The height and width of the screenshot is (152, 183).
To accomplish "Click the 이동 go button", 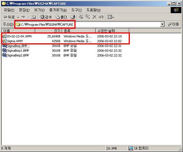I will pyautogui.click(x=174, y=24).
